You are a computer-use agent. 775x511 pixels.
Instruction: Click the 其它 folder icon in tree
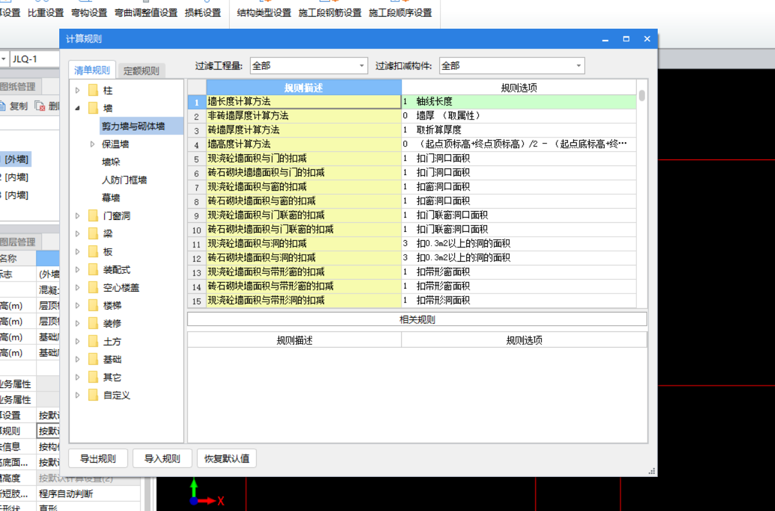(93, 377)
